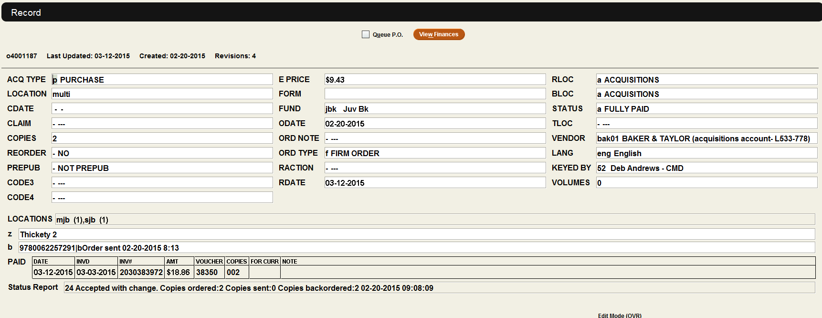822x318 pixels.
Task: Select the RACTION field
Action: (435, 168)
